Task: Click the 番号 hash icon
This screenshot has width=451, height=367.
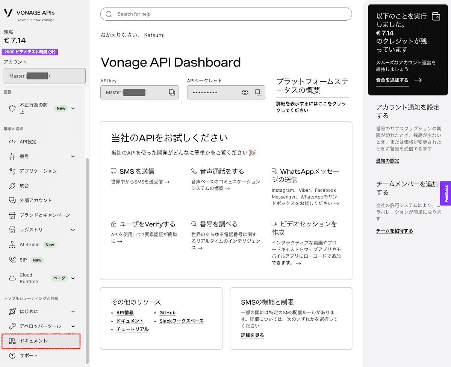Action: pos(12,156)
